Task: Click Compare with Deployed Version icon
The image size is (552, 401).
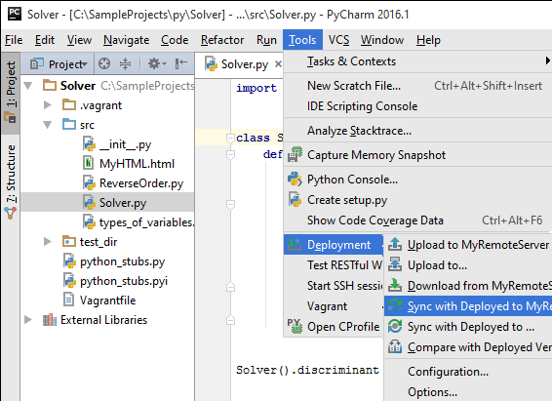Action: (395, 347)
